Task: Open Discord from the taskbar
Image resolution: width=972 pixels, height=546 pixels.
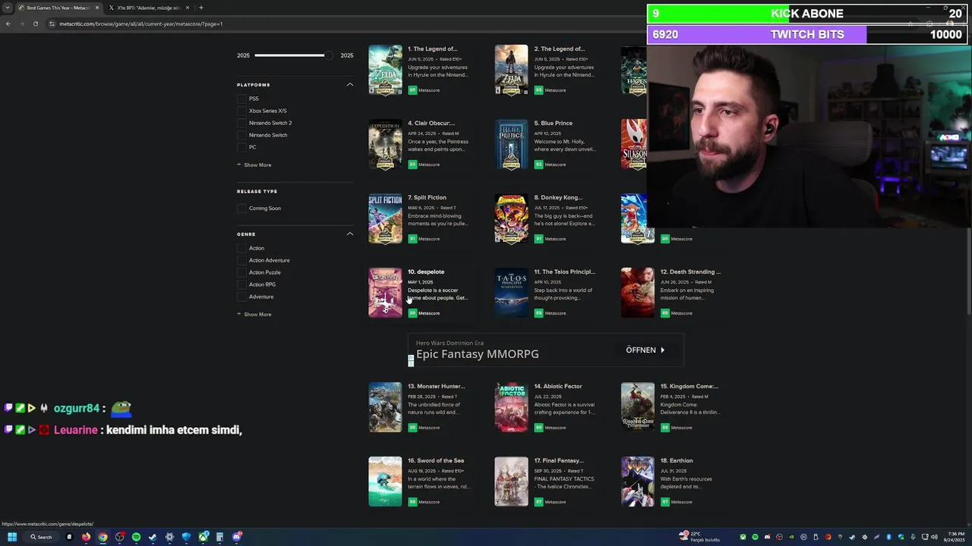Action: click(x=237, y=537)
